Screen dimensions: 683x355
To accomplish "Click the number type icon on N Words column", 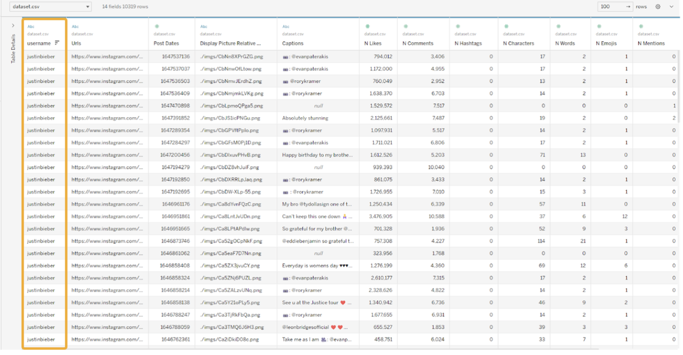I will (558, 26).
